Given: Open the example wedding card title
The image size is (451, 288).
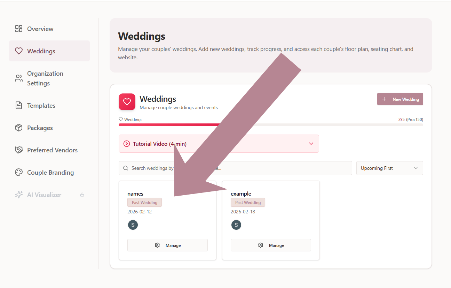Looking at the screenshot, I should tap(241, 194).
